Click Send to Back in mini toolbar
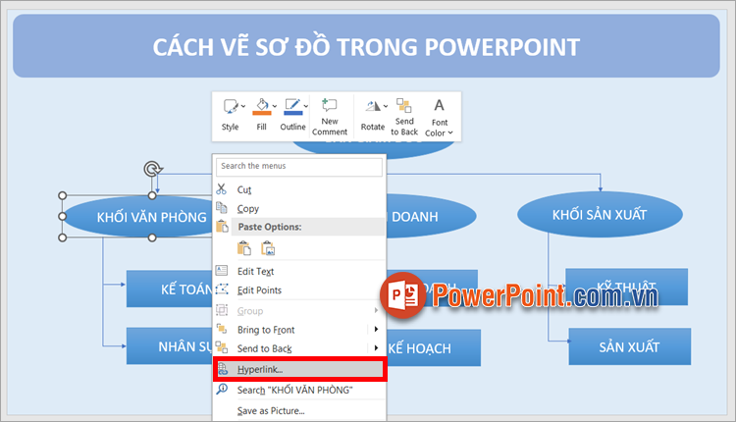 pos(404,117)
